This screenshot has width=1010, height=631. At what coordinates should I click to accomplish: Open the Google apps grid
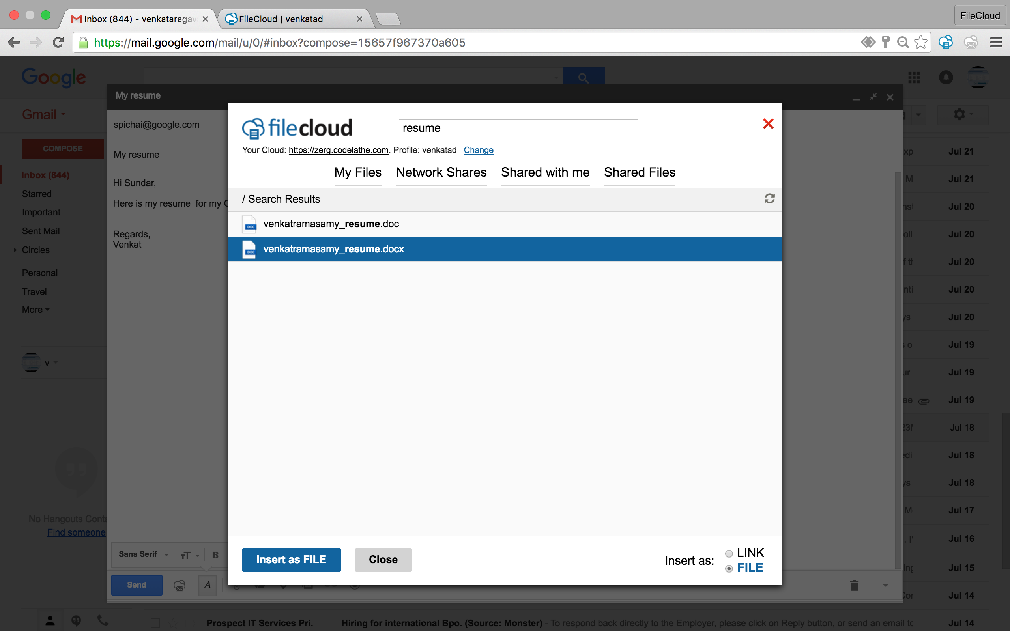click(x=914, y=77)
